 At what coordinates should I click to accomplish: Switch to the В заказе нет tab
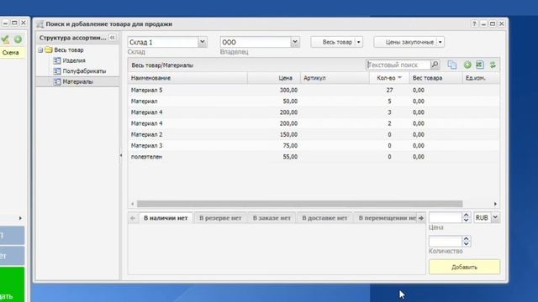tap(272, 218)
